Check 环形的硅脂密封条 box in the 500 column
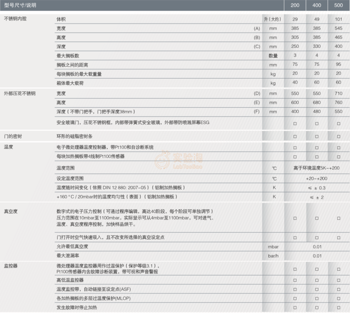Image resolution: width=350 pixels, height=313 pixels. pyautogui.click(x=338, y=137)
